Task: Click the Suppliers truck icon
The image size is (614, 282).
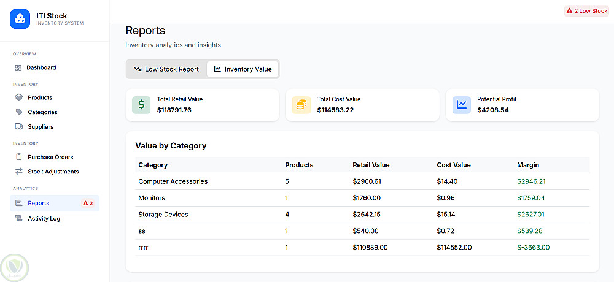Action: tap(18, 127)
